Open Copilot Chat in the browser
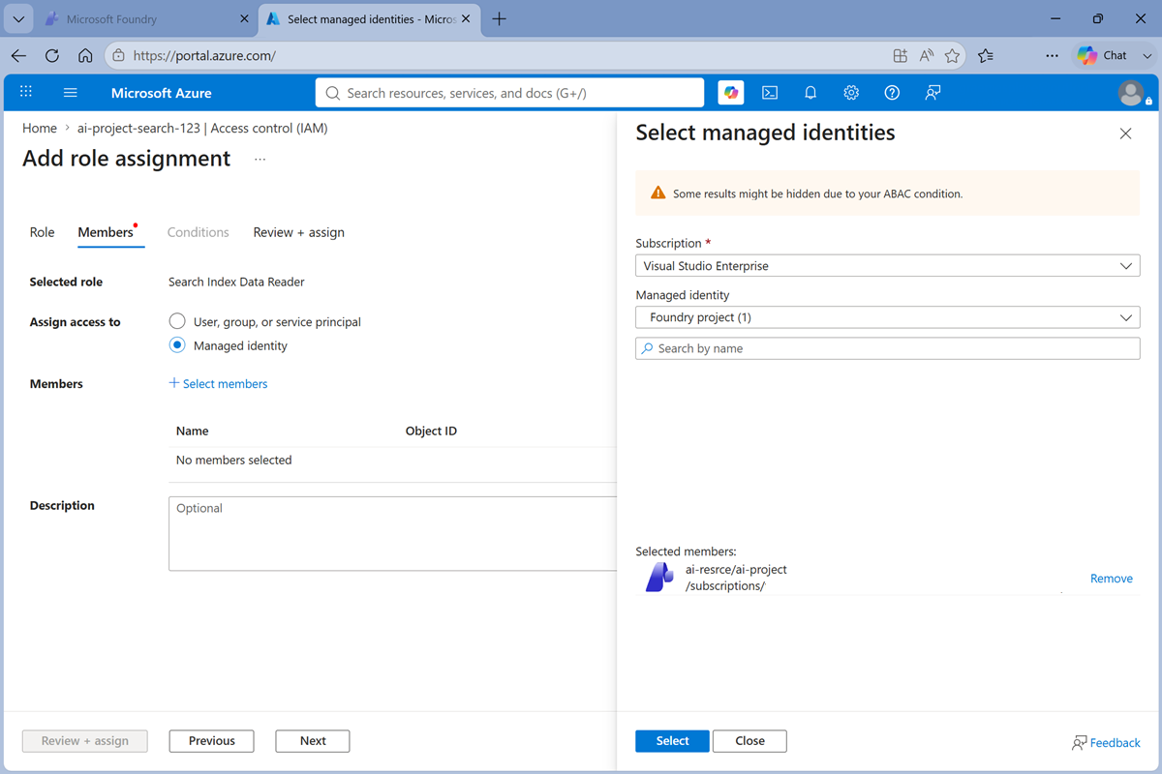The height and width of the screenshot is (774, 1162). [x=1103, y=56]
